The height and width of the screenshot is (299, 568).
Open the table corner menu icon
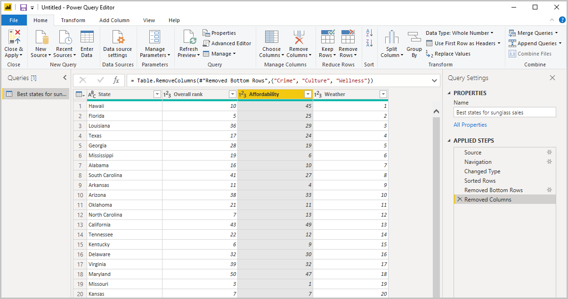[80, 94]
